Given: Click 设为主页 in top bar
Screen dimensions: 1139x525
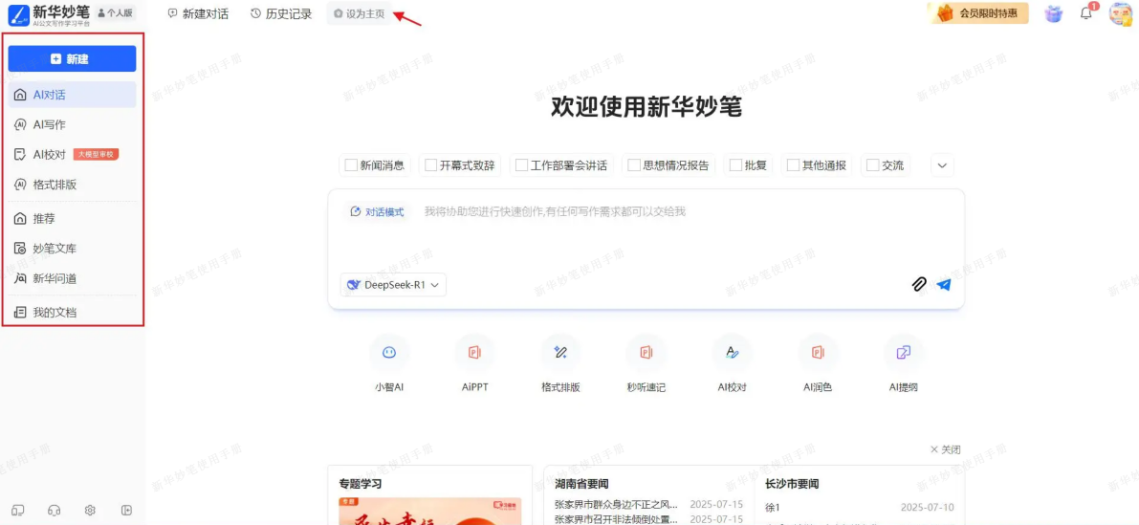Looking at the screenshot, I should 359,13.
